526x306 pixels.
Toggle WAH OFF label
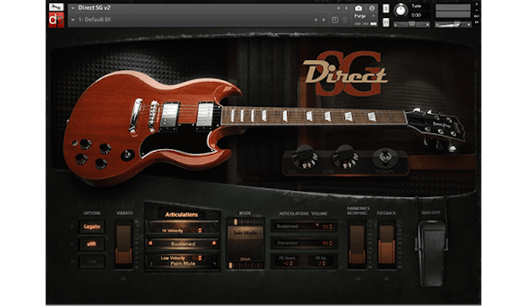(x=431, y=213)
